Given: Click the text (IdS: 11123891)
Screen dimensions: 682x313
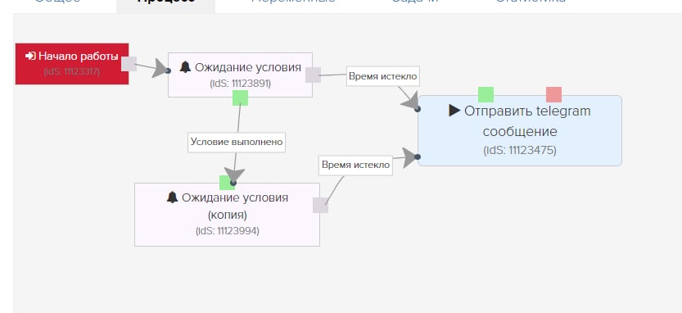Looking at the screenshot, I should [x=240, y=83].
